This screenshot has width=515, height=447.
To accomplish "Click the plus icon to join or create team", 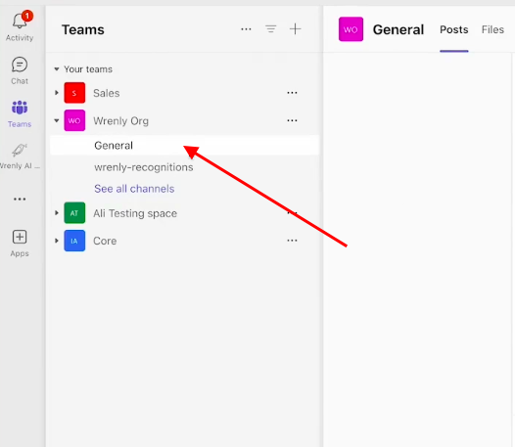I will point(295,29).
